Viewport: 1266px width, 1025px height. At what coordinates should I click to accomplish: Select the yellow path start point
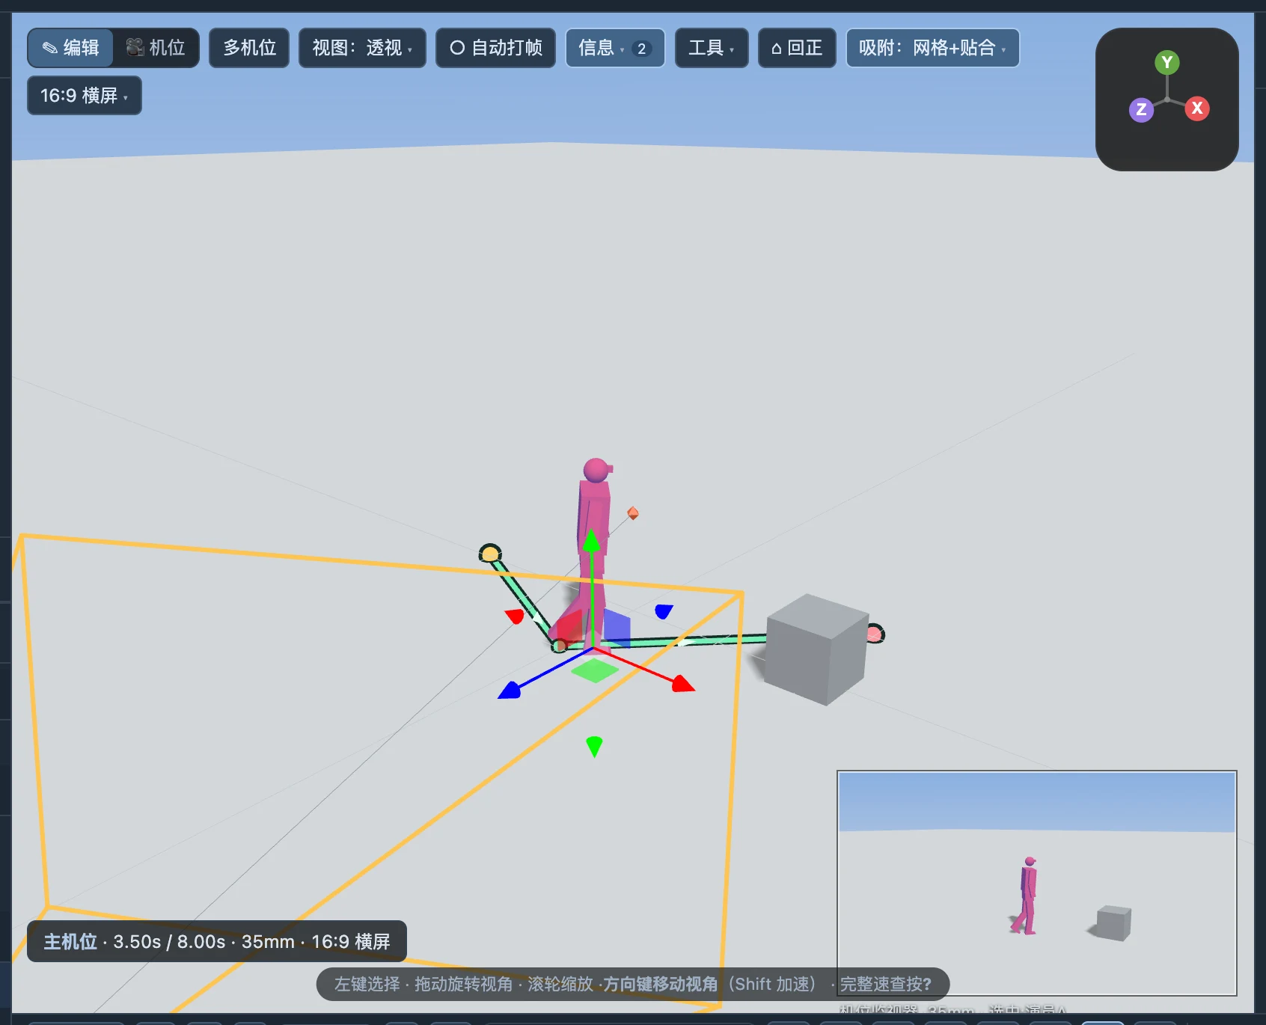[x=490, y=554]
